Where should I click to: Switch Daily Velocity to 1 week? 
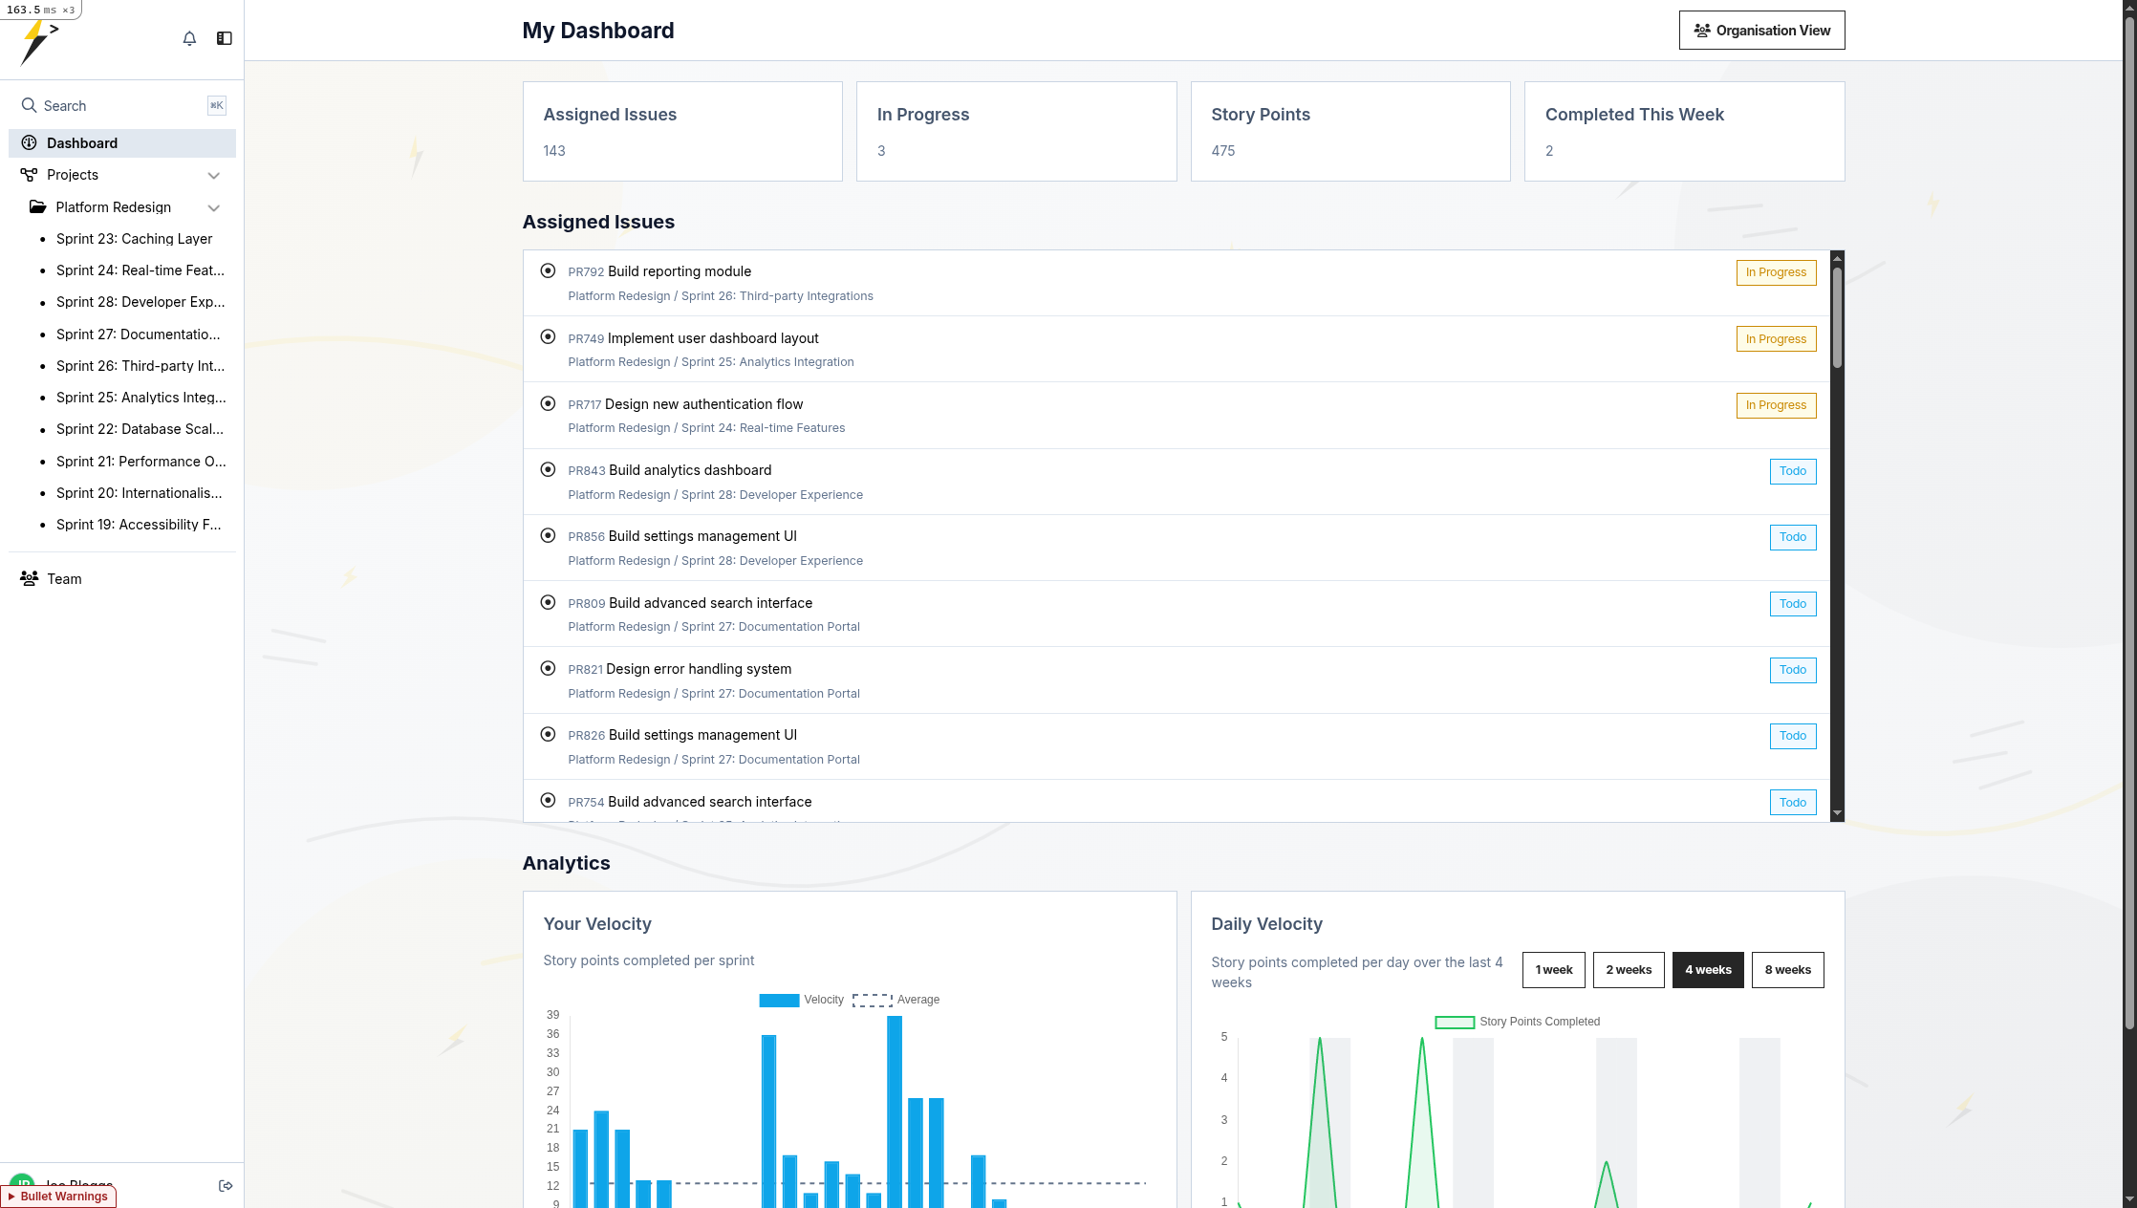pyautogui.click(x=1553, y=969)
